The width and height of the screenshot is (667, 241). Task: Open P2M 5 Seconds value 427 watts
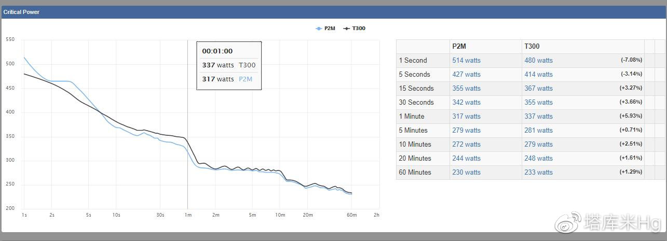(466, 75)
